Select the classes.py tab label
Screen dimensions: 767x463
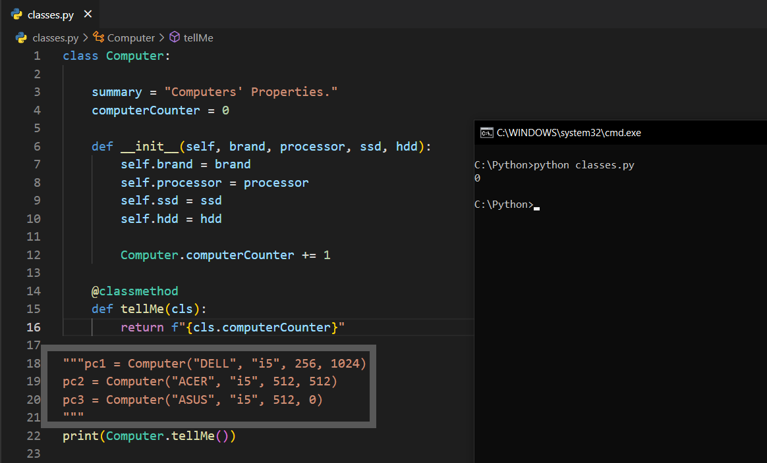tap(51, 14)
